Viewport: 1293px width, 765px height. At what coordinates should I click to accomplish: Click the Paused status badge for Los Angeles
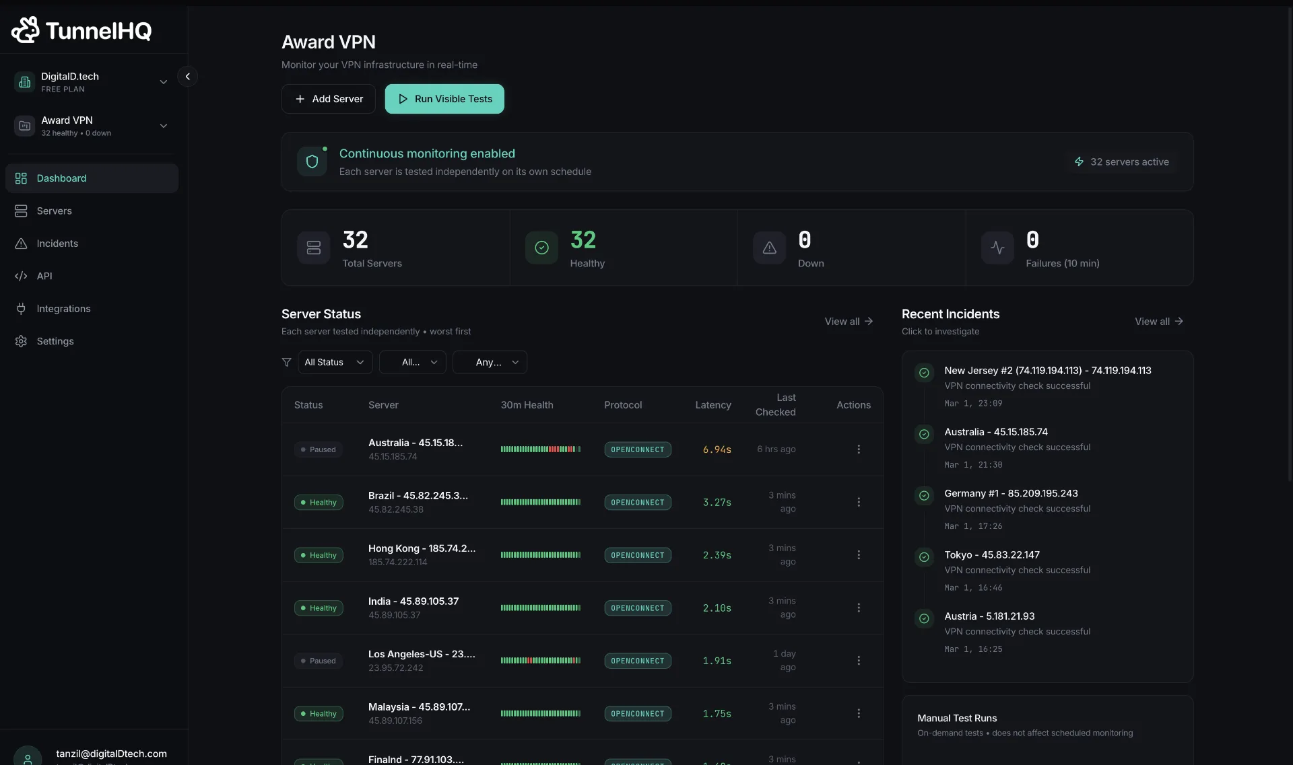click(319, 661)
